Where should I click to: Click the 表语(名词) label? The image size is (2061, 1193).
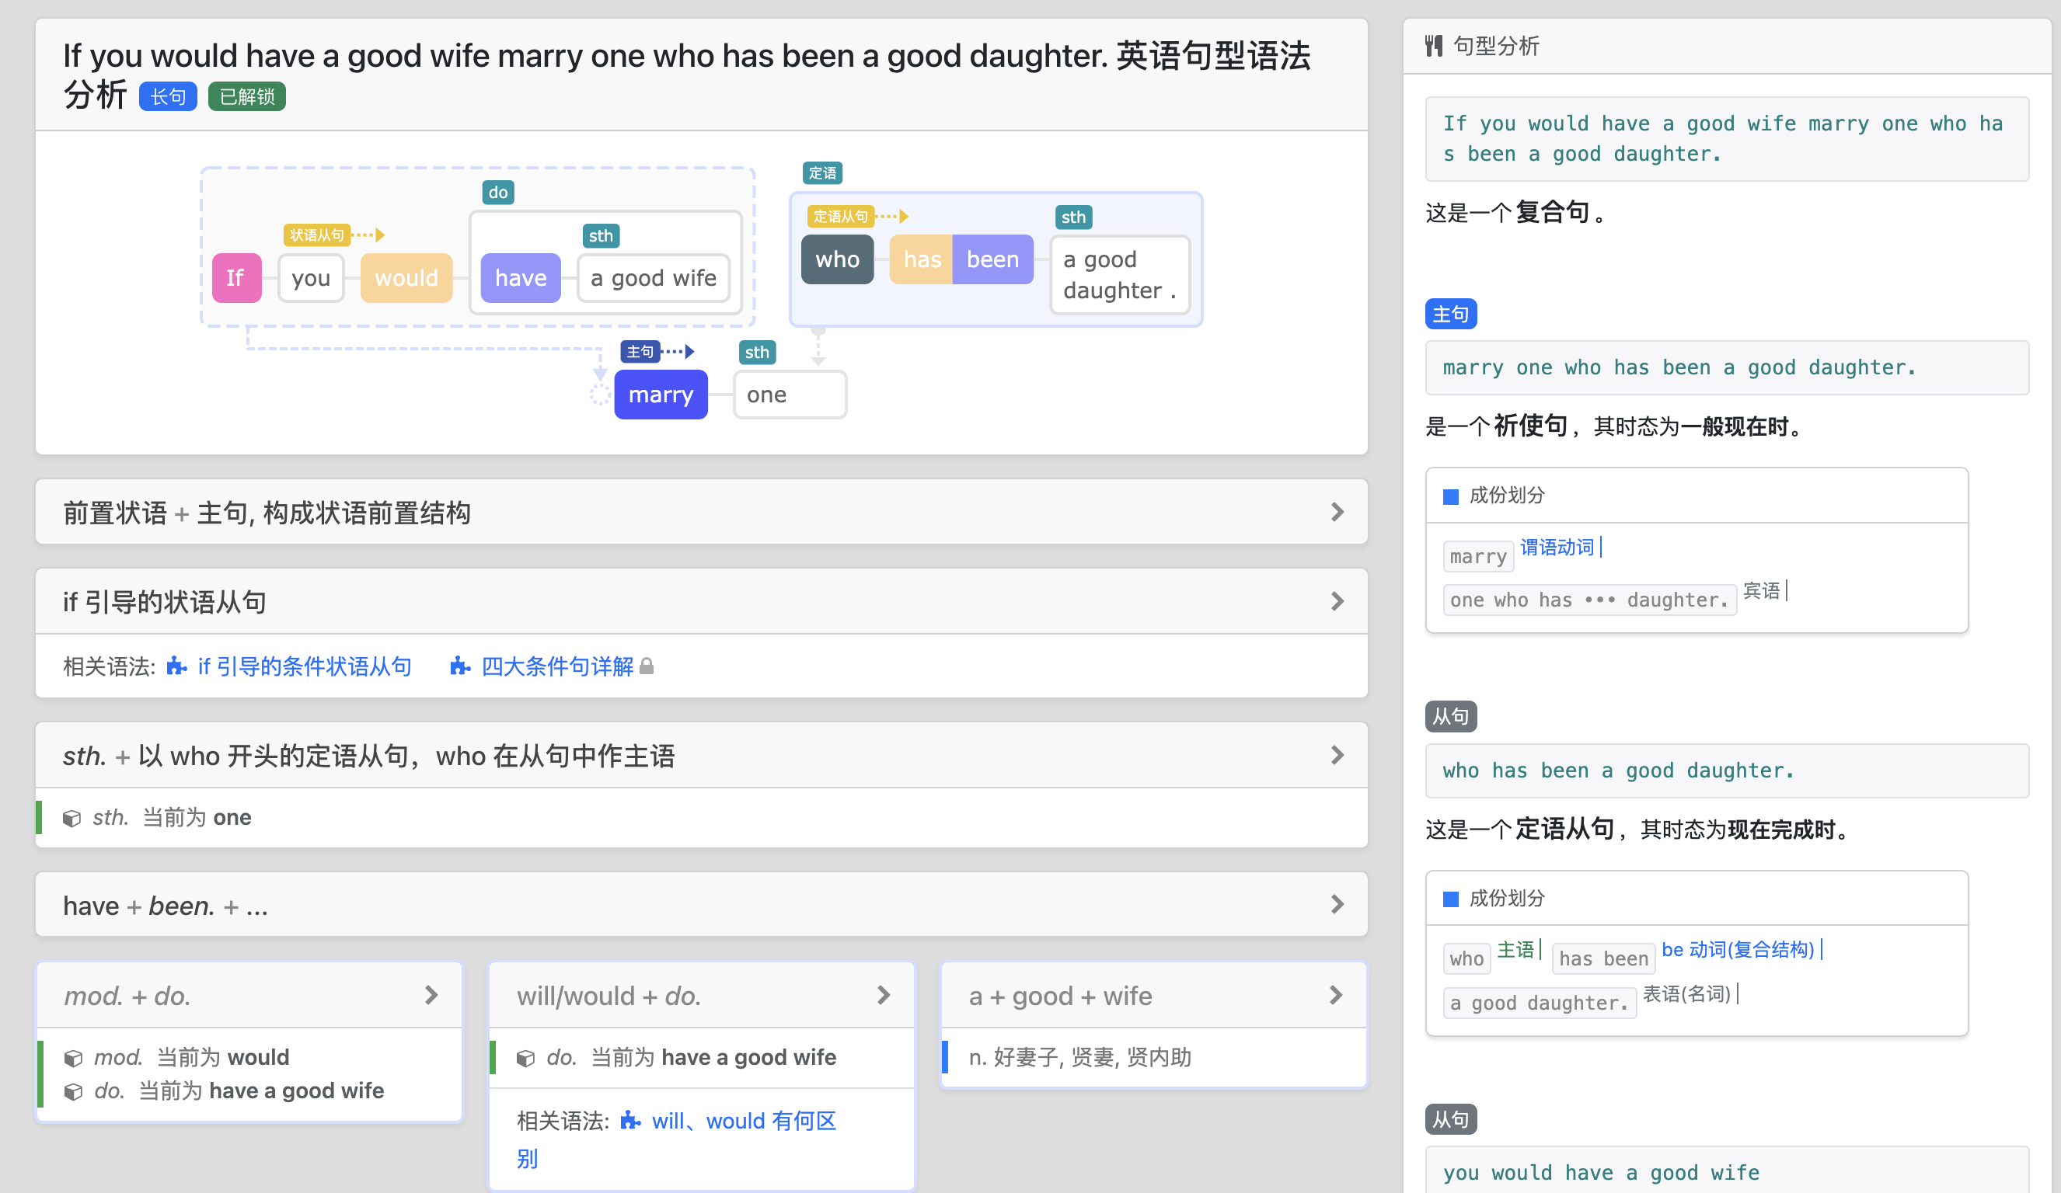coord(1686,994)
